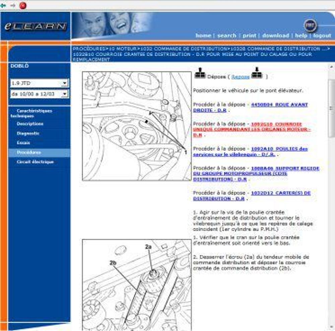Click the browser forward arrow icon
The image size is (335, 331).
pos(13,5)
